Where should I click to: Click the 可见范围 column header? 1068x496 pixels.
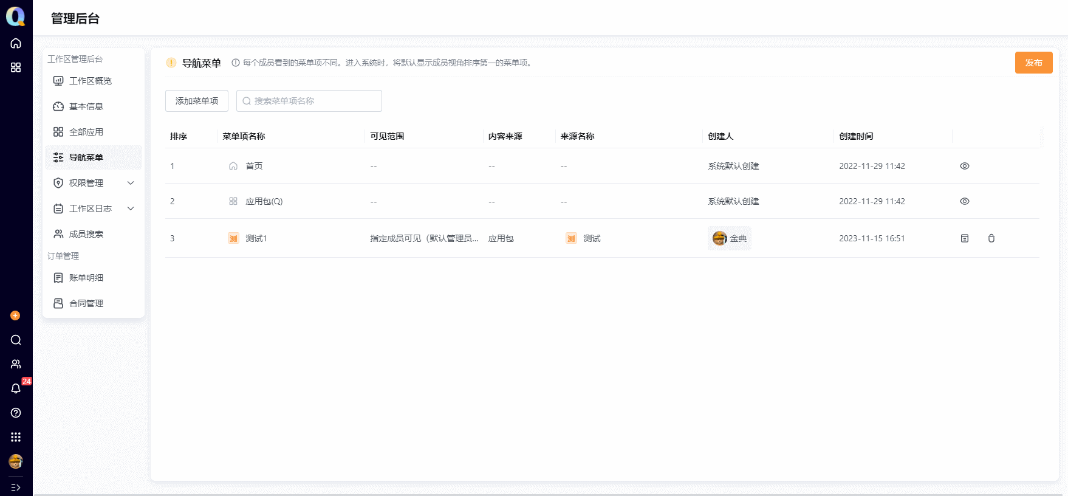click(387, 136)
